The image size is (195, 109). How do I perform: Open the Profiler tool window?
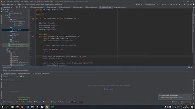point(61,102)
